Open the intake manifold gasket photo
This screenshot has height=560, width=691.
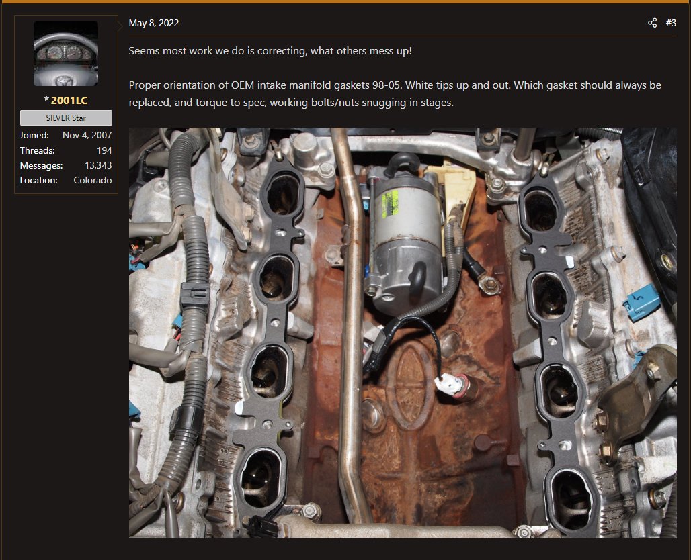coord(403,332)
